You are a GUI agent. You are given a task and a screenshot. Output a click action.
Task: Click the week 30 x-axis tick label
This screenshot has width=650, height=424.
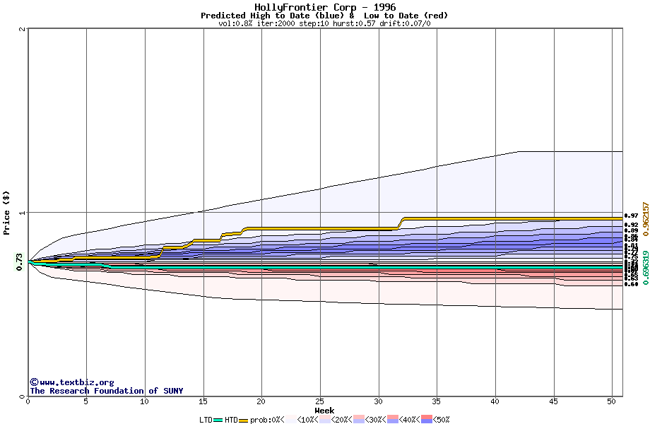pyautogui.click(x=378, y=401)
